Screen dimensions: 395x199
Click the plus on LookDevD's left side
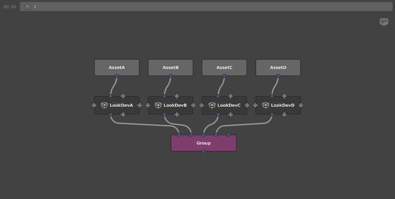point(255,105)
